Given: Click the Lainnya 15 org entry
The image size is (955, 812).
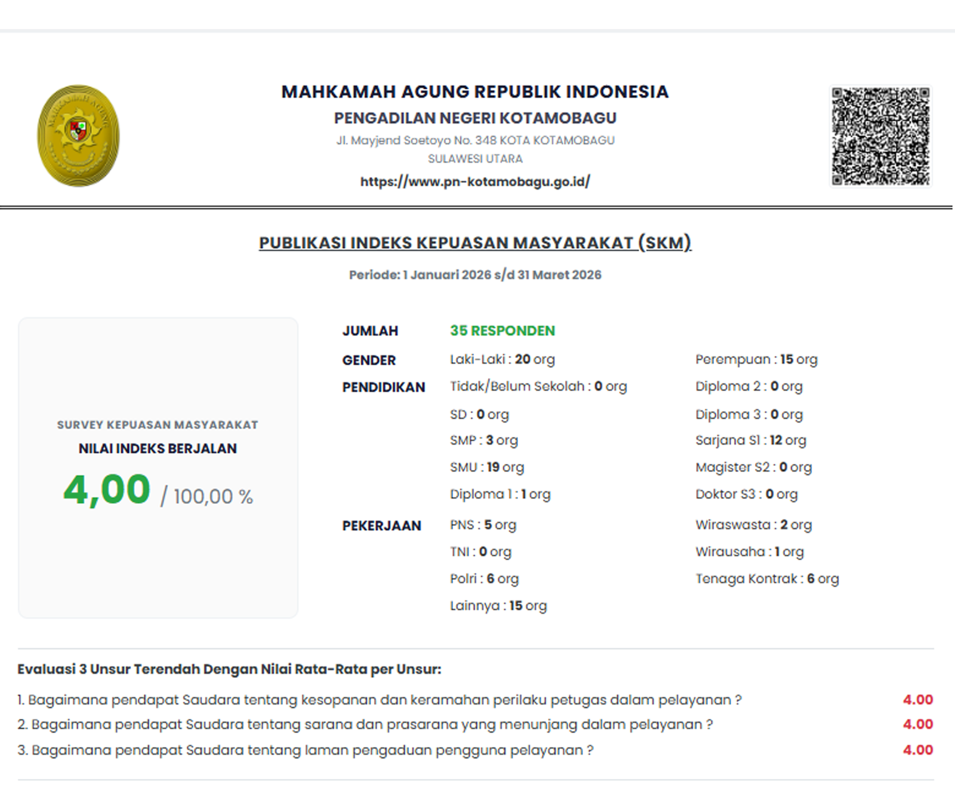Looking at the screenshot, I should pyautogui.click(x=498, y=605).
